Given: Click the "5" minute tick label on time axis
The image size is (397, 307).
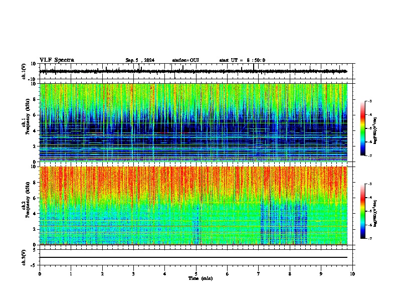Looking at the screenshot, I should click(196, 274).
